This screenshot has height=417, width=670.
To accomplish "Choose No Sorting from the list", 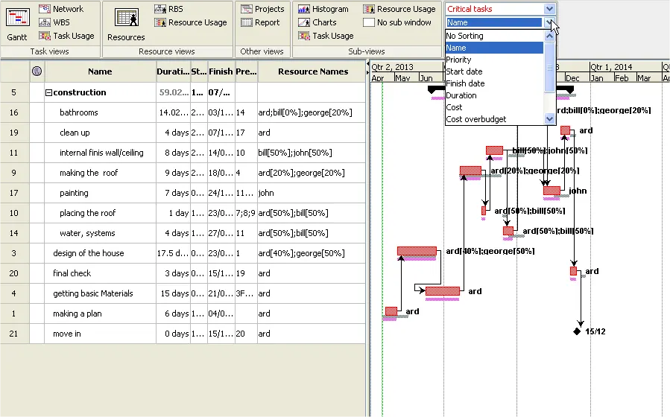I will pyautogui.click(x=494, y=36).
